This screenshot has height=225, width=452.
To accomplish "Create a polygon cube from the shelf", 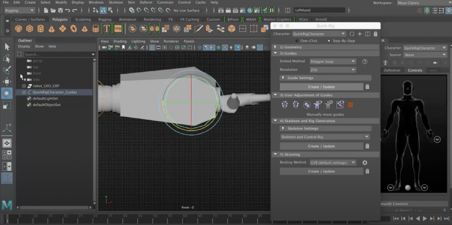I will coord(30,29).
